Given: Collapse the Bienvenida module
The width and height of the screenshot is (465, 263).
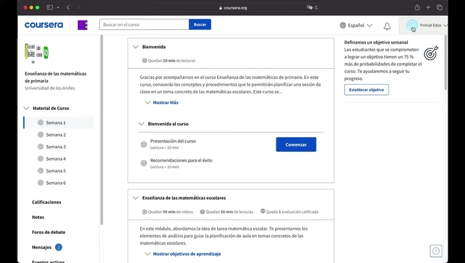Looking at the screenshot, I should tap(136, 47).
